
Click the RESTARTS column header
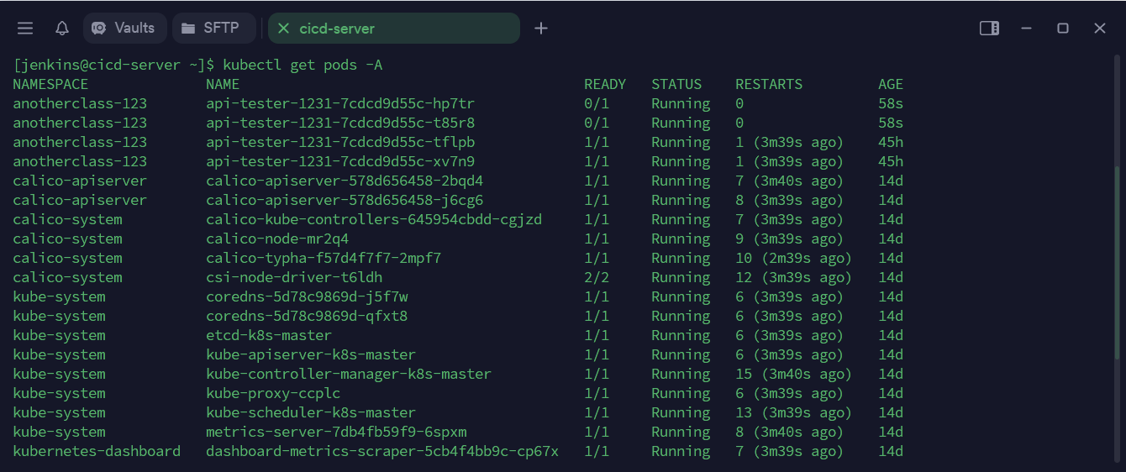click(x=769, y=84)
